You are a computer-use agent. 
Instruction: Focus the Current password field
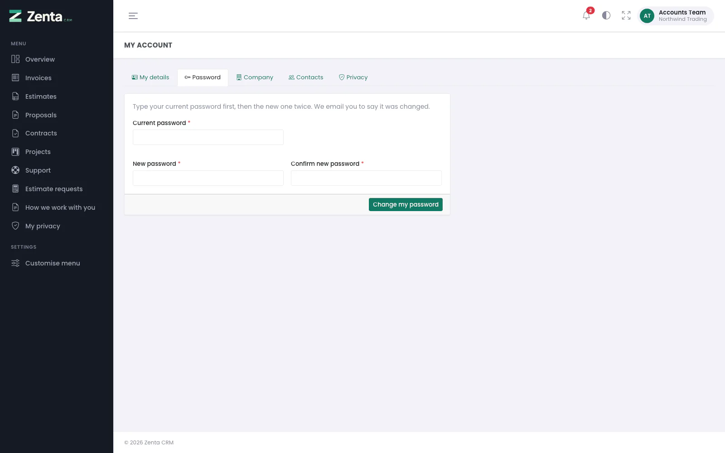click(x=208, y=137)
